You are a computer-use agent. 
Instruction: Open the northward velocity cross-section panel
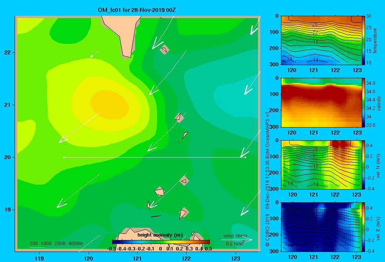tap(321, 165)
